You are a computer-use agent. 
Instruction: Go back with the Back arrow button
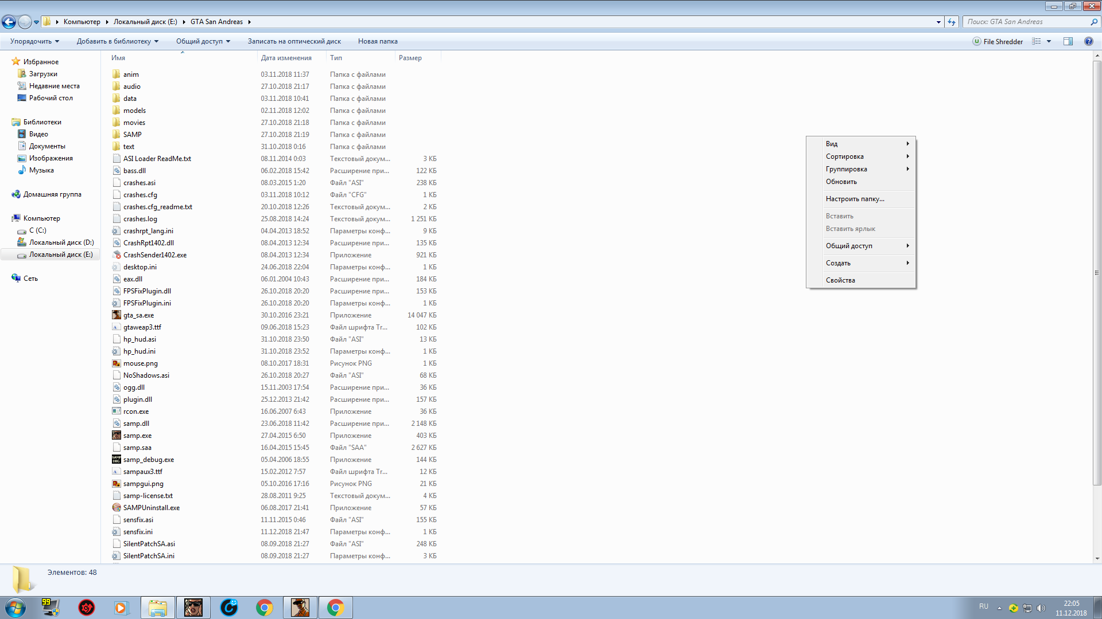point(9,22)
